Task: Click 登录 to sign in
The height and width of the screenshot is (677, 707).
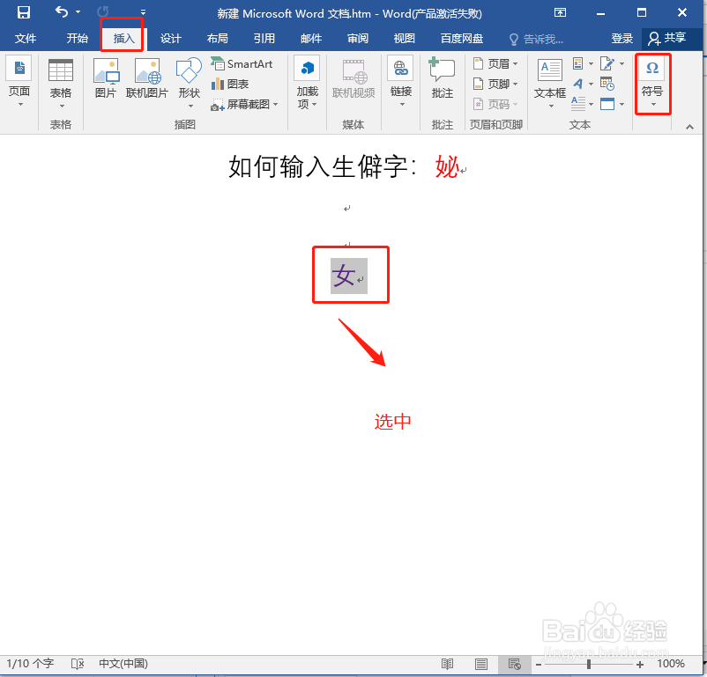Action: pos(622,39)
